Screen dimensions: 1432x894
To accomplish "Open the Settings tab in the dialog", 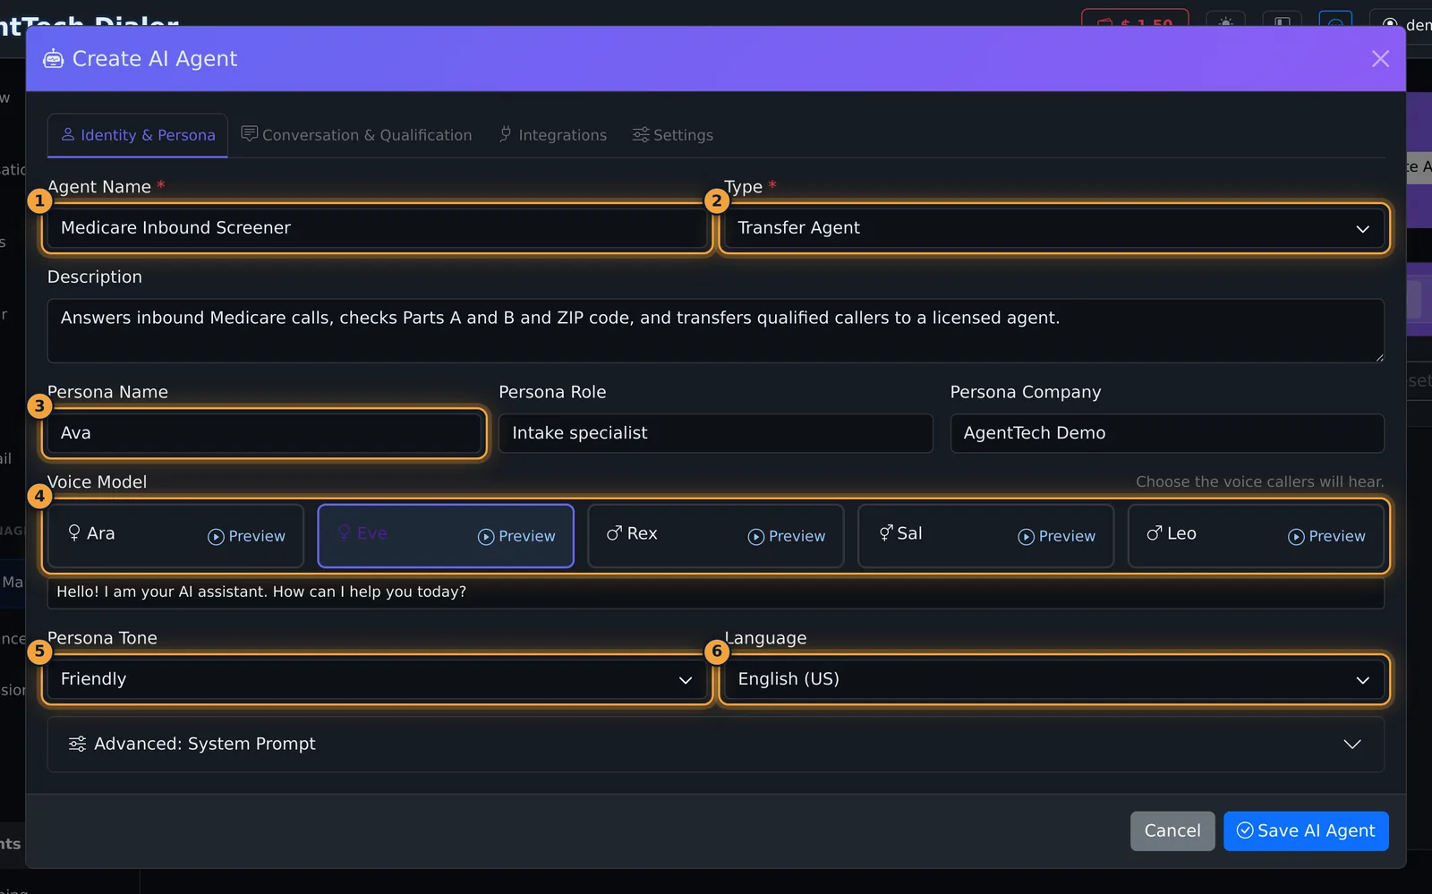I will pyautogui.click(x=673, y=135).
